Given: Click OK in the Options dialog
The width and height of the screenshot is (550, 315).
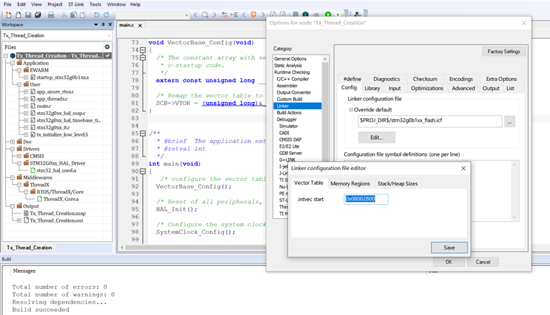Looking at the screenshot, I should click(448, 262).
